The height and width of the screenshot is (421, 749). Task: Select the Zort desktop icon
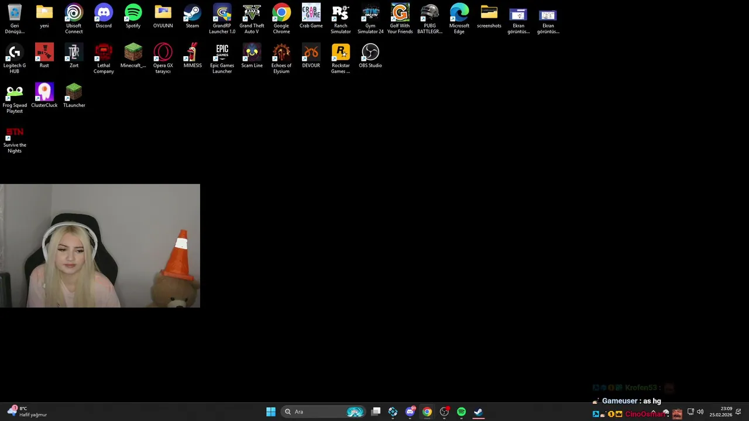pos(74,56)
